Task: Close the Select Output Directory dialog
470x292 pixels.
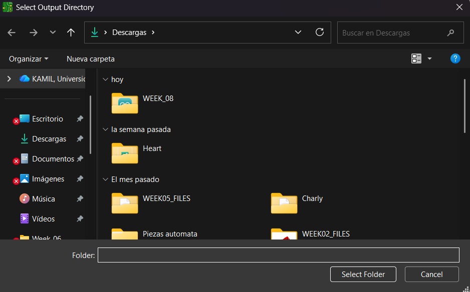Action: [459, 7]
